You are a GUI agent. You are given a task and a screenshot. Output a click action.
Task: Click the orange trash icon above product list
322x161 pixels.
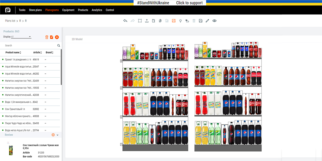47,37
